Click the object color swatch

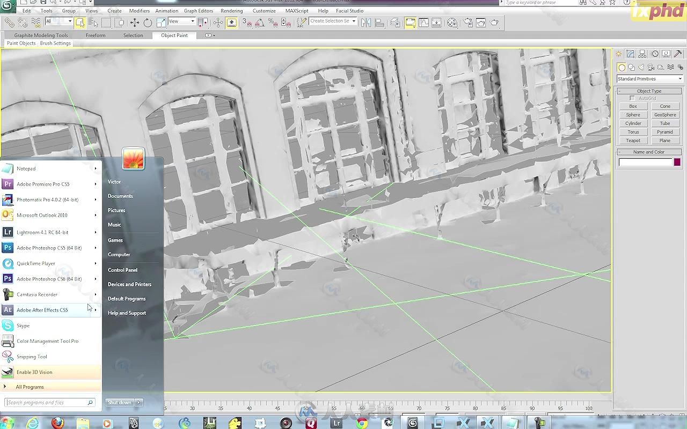coord(677,162)
